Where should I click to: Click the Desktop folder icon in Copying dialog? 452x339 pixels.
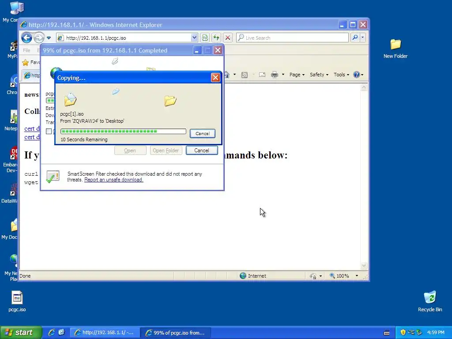tap(170, 101)
